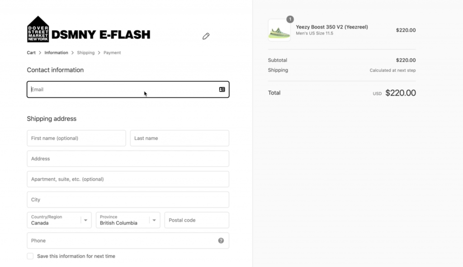Focus the Email input field
The width and height of the screenshot is (463, 267).
[128, 89]
